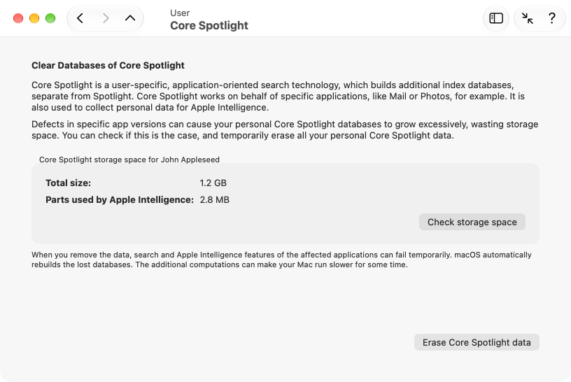Click paragraph starting 'Core Spotlight is a user-specific'
The width and height of the screenshot is (571, 382).
(x=278, y=96)
